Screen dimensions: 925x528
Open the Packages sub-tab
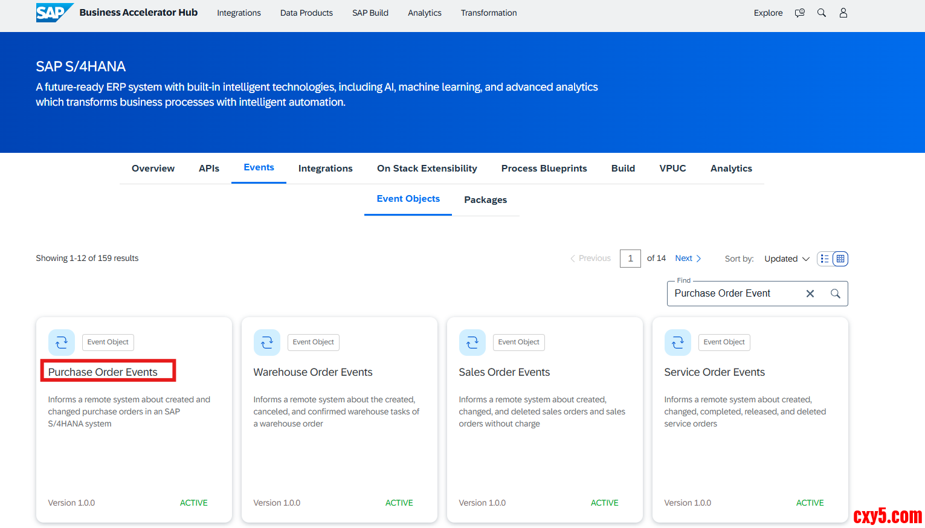[485, 200]
